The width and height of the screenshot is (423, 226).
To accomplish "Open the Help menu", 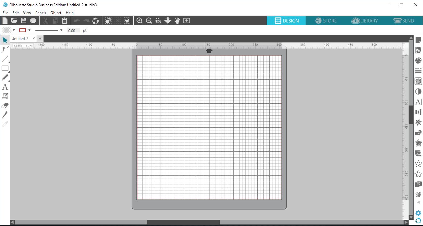I will tap(70, 13).
